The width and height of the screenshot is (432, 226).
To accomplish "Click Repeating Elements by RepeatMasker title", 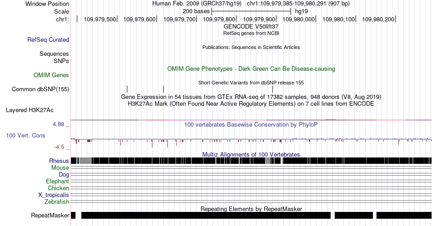I will click(251, 209).
